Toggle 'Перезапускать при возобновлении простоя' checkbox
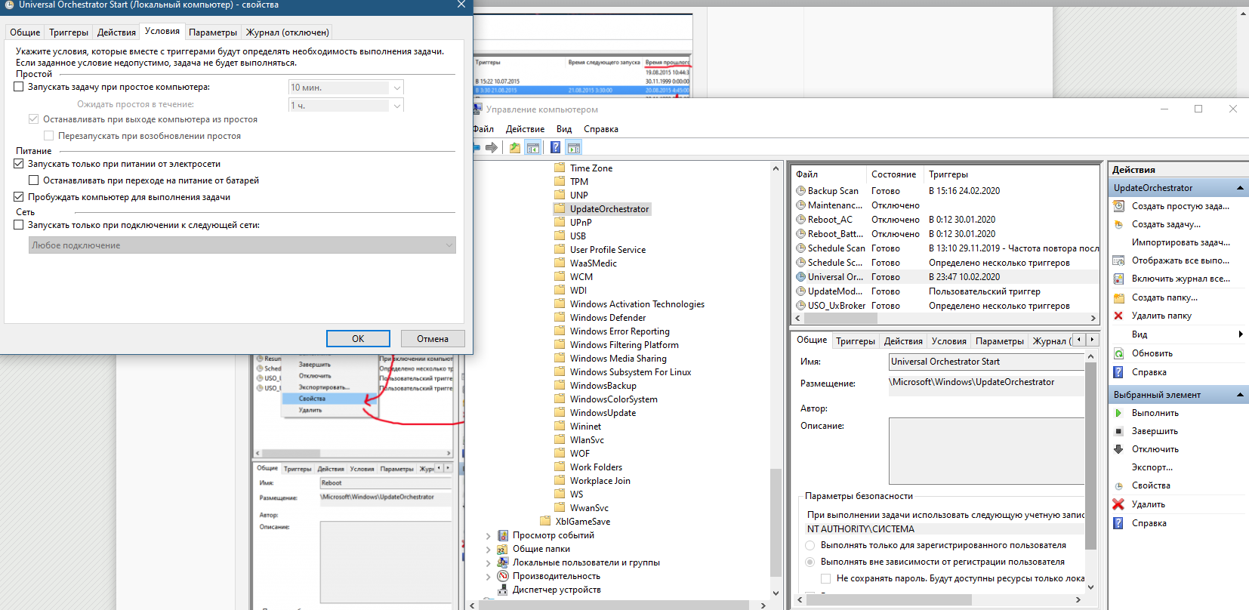 tap(49, 136)
